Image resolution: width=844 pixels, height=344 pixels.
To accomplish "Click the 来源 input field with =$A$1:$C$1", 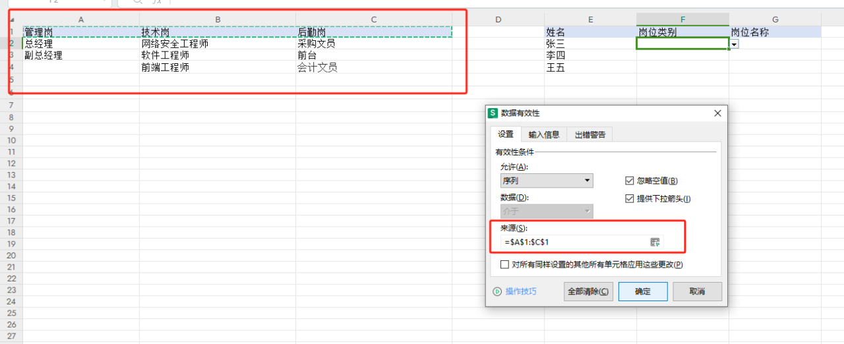I will (574, 242).
